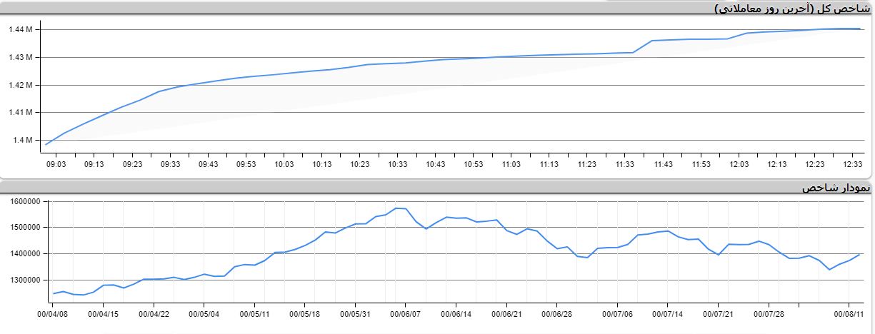Click the 'شاخص کل' chart title header
Screen dimensions: 875x334
pos(793,9)
